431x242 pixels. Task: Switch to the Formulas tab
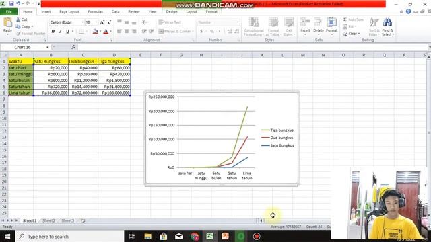coord(96,12)
